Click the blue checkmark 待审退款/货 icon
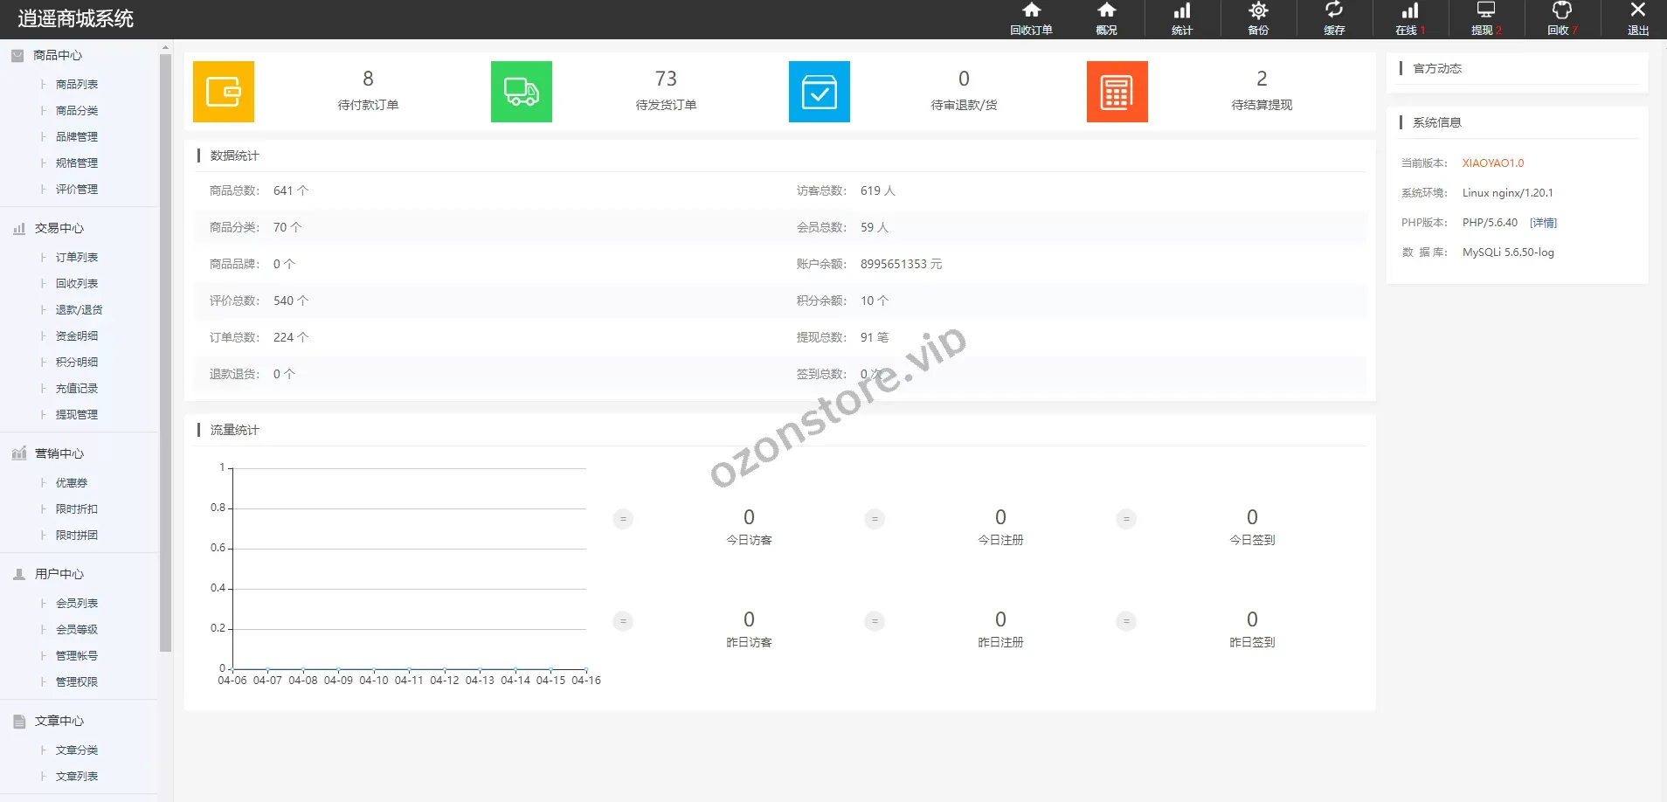Screen dimensions: 1667x802 820,92
